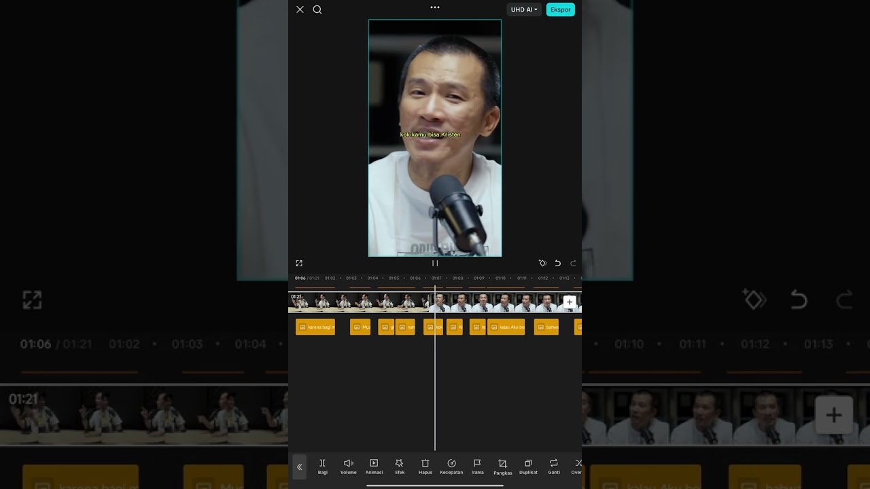
Task: Open the Pangkas crop tool
Action: [x=503, y=467]
